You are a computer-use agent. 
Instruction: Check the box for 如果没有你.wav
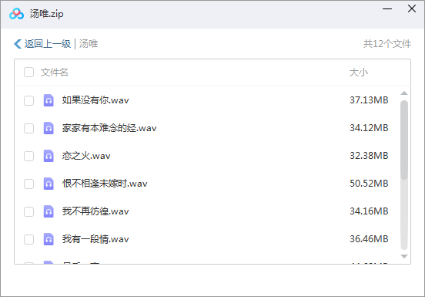[x=28, y=100]
